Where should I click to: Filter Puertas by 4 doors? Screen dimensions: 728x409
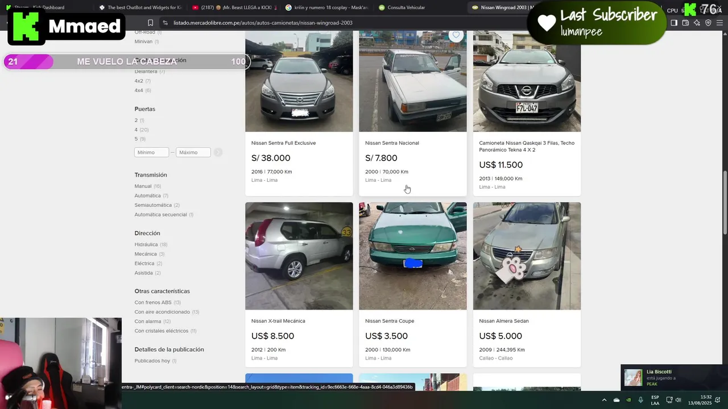[142, 130]
